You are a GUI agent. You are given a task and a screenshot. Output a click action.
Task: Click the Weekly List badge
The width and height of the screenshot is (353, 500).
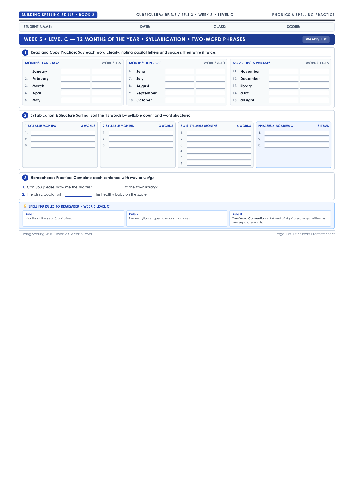pyautogui.click(x=316, y=39)
